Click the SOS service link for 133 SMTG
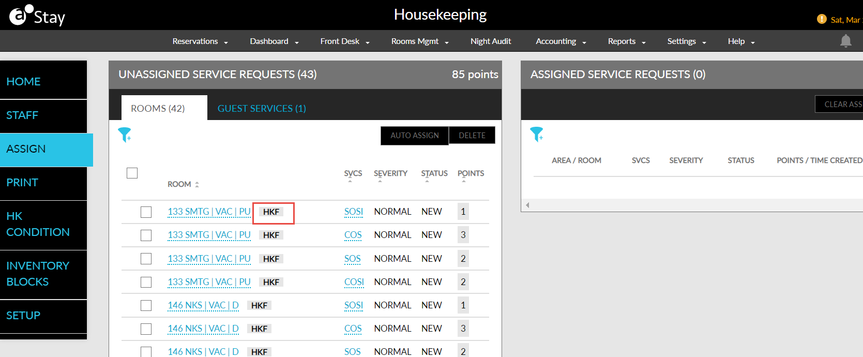 [353, 259]
